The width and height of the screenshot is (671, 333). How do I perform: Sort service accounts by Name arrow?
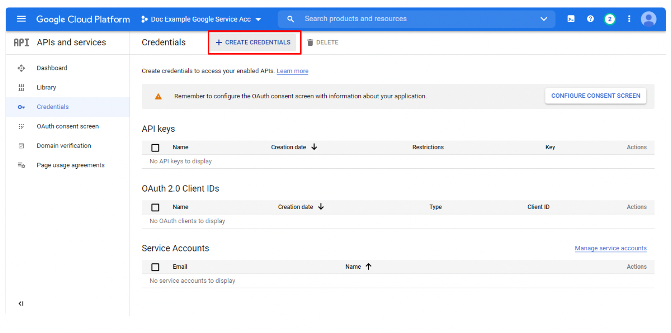pos(369,266)
